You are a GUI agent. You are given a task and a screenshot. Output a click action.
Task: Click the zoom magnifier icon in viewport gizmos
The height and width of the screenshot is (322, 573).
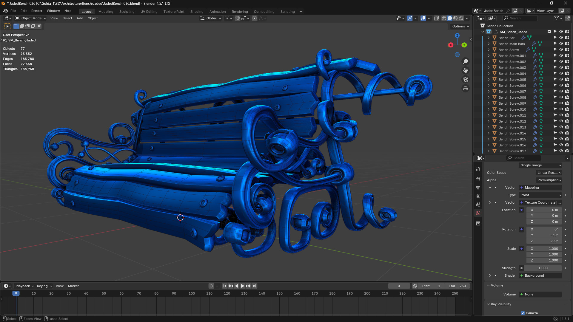pos(466,61)
